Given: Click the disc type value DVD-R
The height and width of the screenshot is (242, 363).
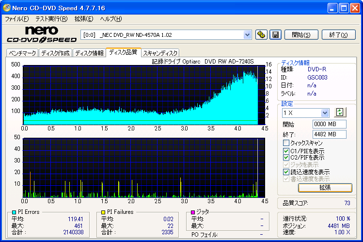Looking at the screenshot, I should click(x=316, y=69).
